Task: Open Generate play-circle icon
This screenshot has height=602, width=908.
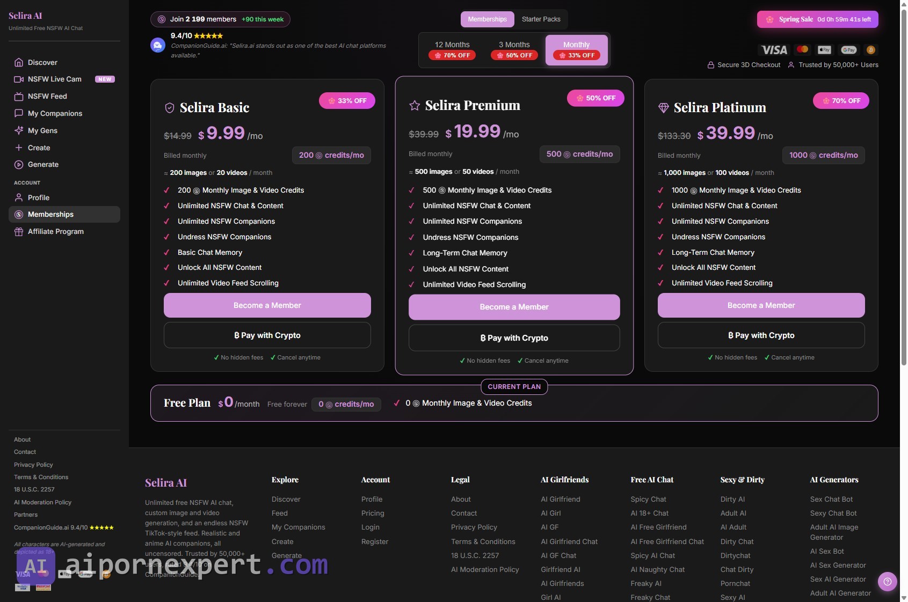Action: click(x=19, y=165)
